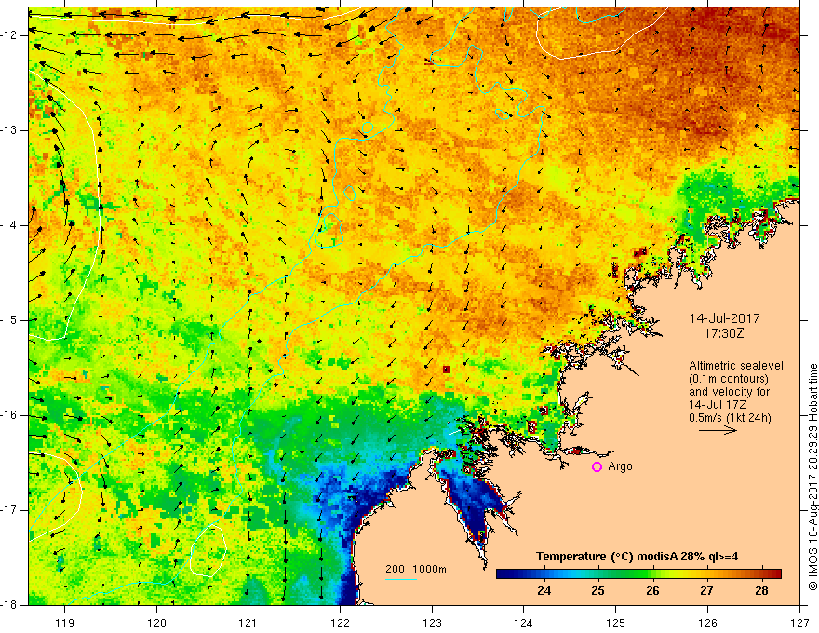Image resolution: width=819 pixels, height=633 pixels.
Task: Click the longitude axis label '126'
Action: coord(707,623)
